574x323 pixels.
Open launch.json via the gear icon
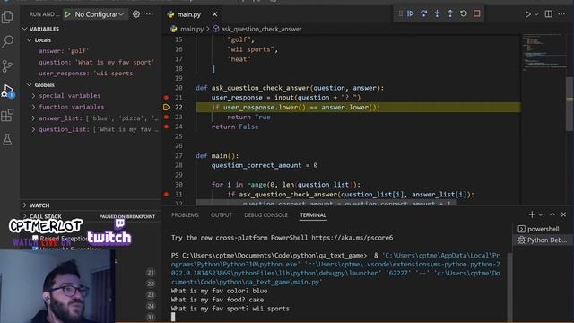[x=136, y=14]
